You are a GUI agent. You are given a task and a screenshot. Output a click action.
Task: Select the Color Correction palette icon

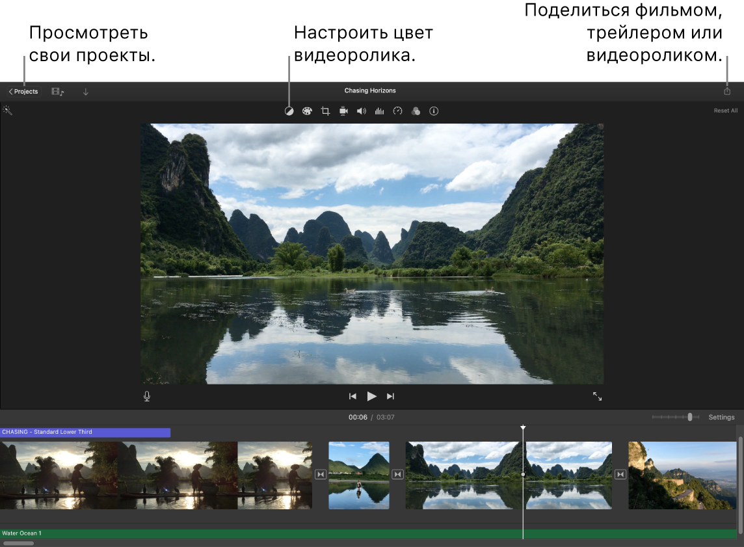point(307,111)
